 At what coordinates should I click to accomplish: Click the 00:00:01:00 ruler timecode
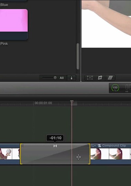pyautogui.click(x=43, y=103)
